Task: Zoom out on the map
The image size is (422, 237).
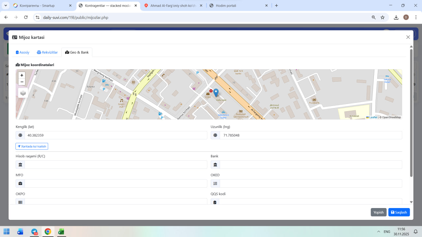Action: point(22,82)
